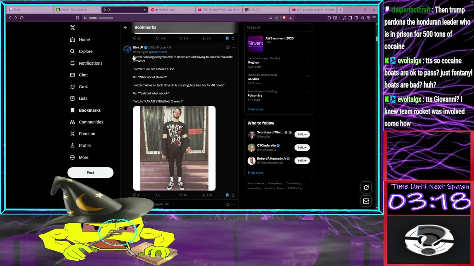Open Notifications in the sidebar
Viewport: 474px width, 266px height.
click(86, 63)
